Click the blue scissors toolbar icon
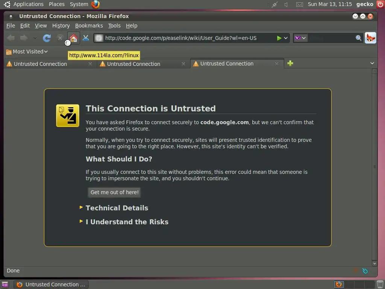 tap(86, 38)
